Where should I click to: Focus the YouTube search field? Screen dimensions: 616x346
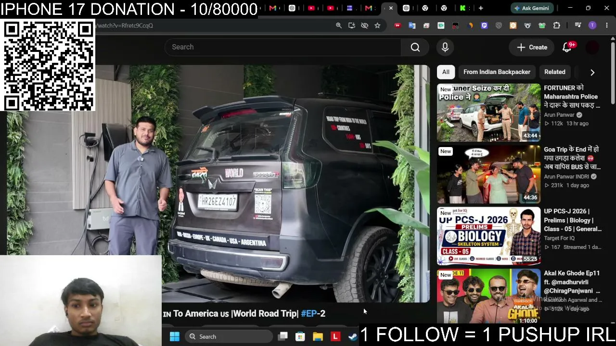tap(283, 47)
